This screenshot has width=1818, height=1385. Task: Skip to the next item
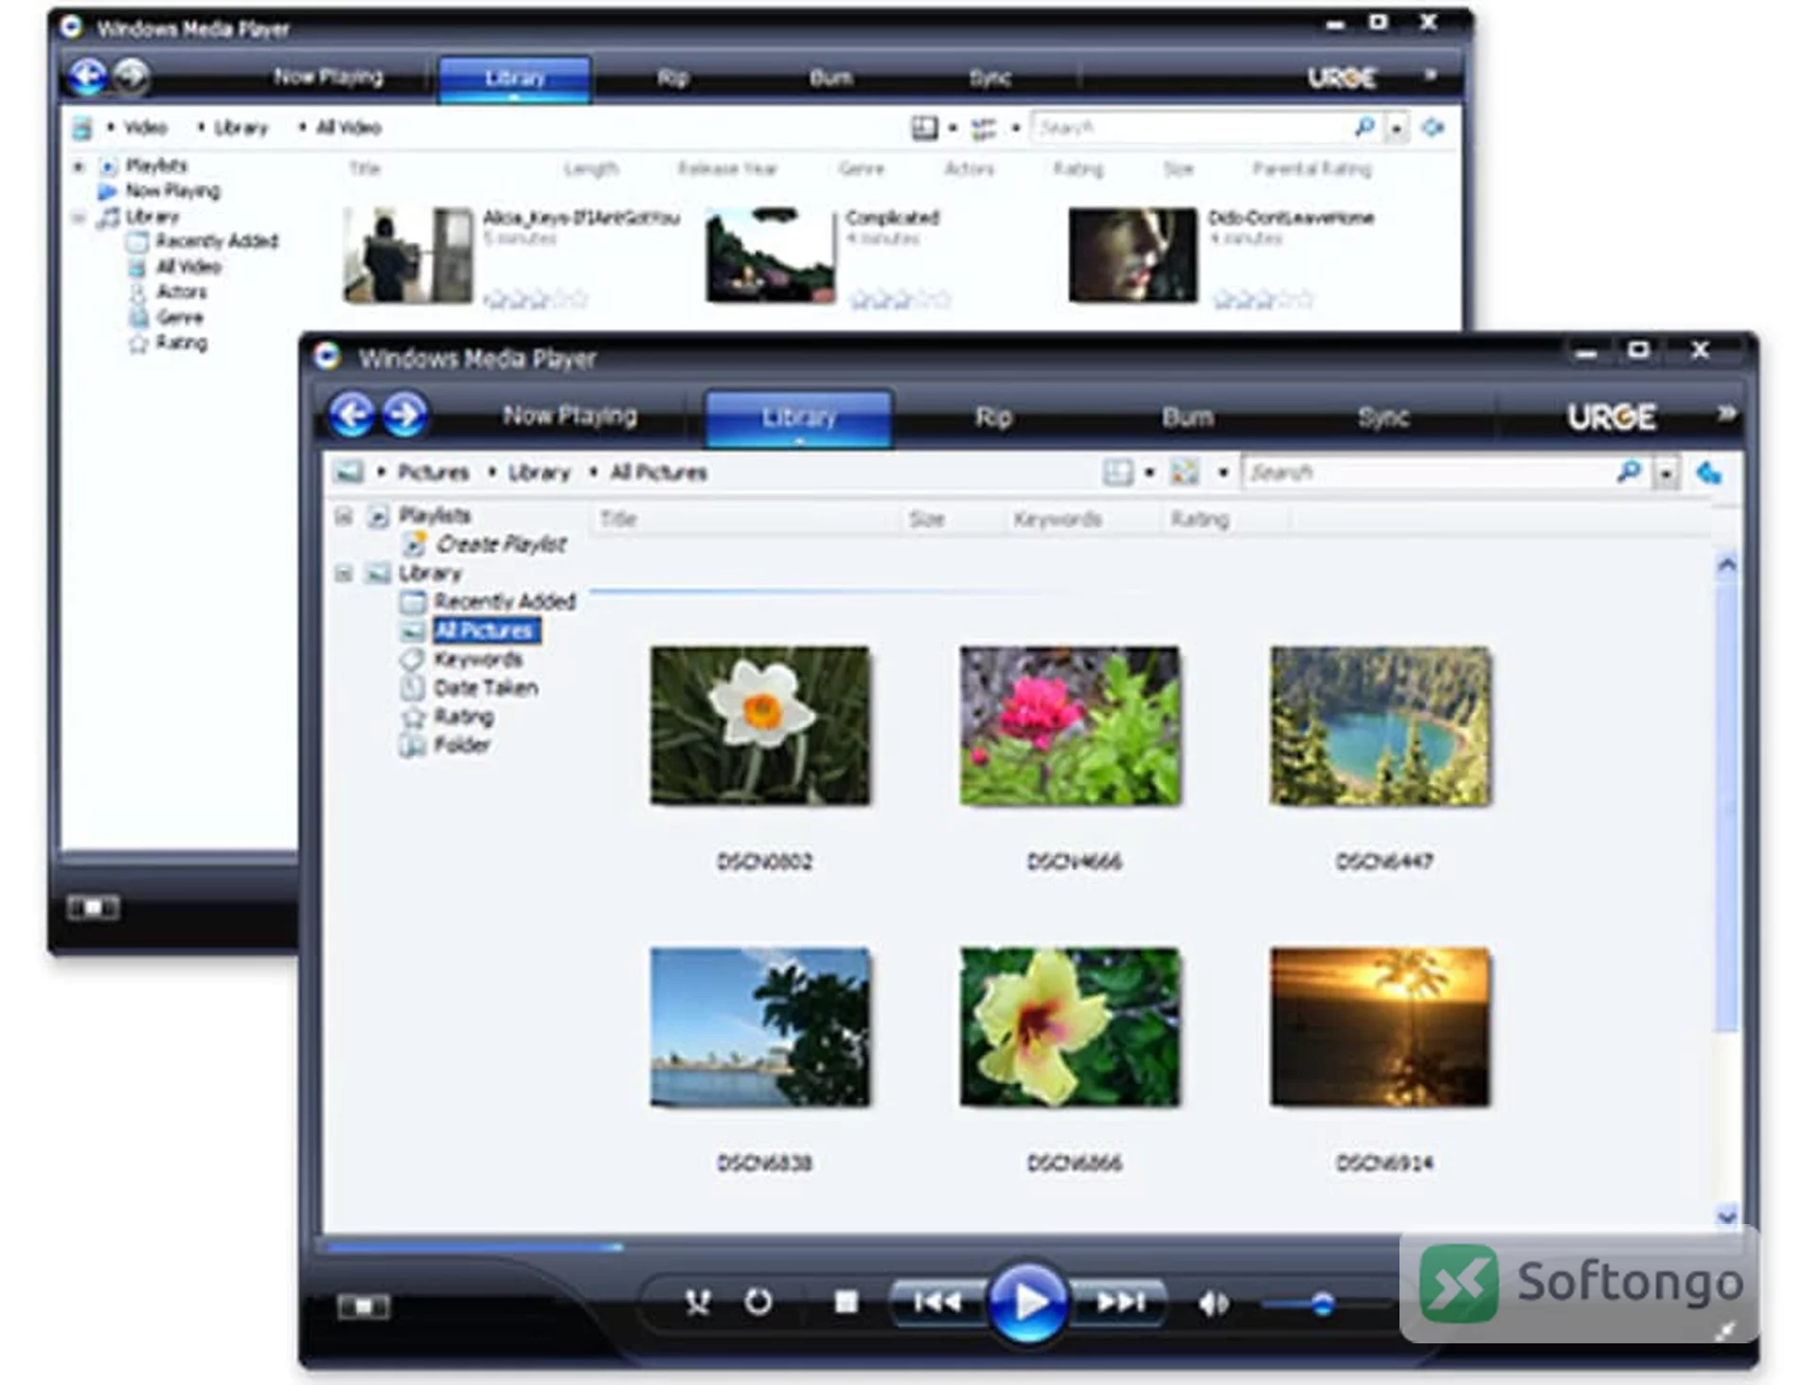point(1120,1303)
